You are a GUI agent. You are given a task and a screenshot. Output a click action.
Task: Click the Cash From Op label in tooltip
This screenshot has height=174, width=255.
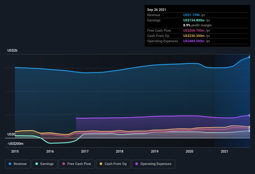click(158, 36)
